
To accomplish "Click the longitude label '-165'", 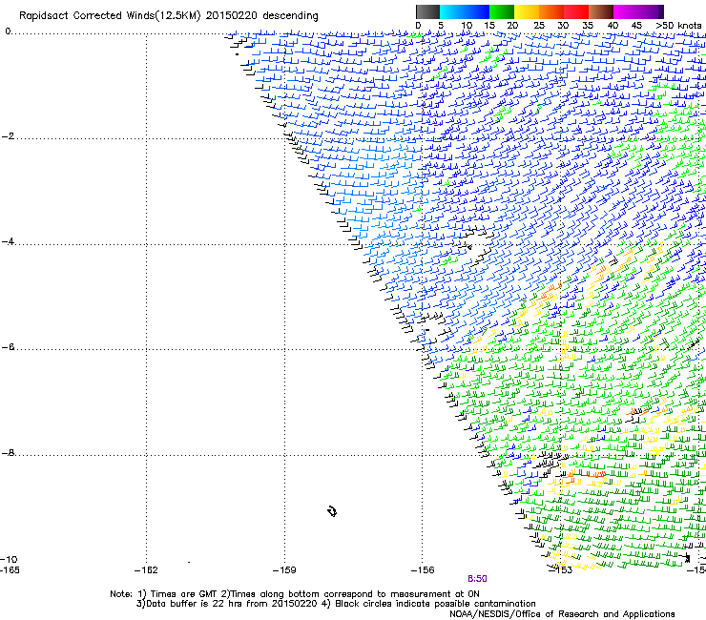I will [x=10, y=570].
